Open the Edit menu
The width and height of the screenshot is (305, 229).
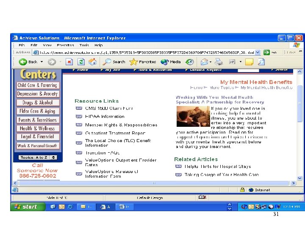coord(34,45)
